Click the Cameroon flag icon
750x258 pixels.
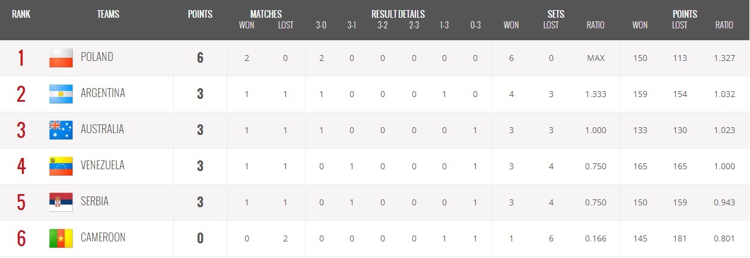(61, 238)
